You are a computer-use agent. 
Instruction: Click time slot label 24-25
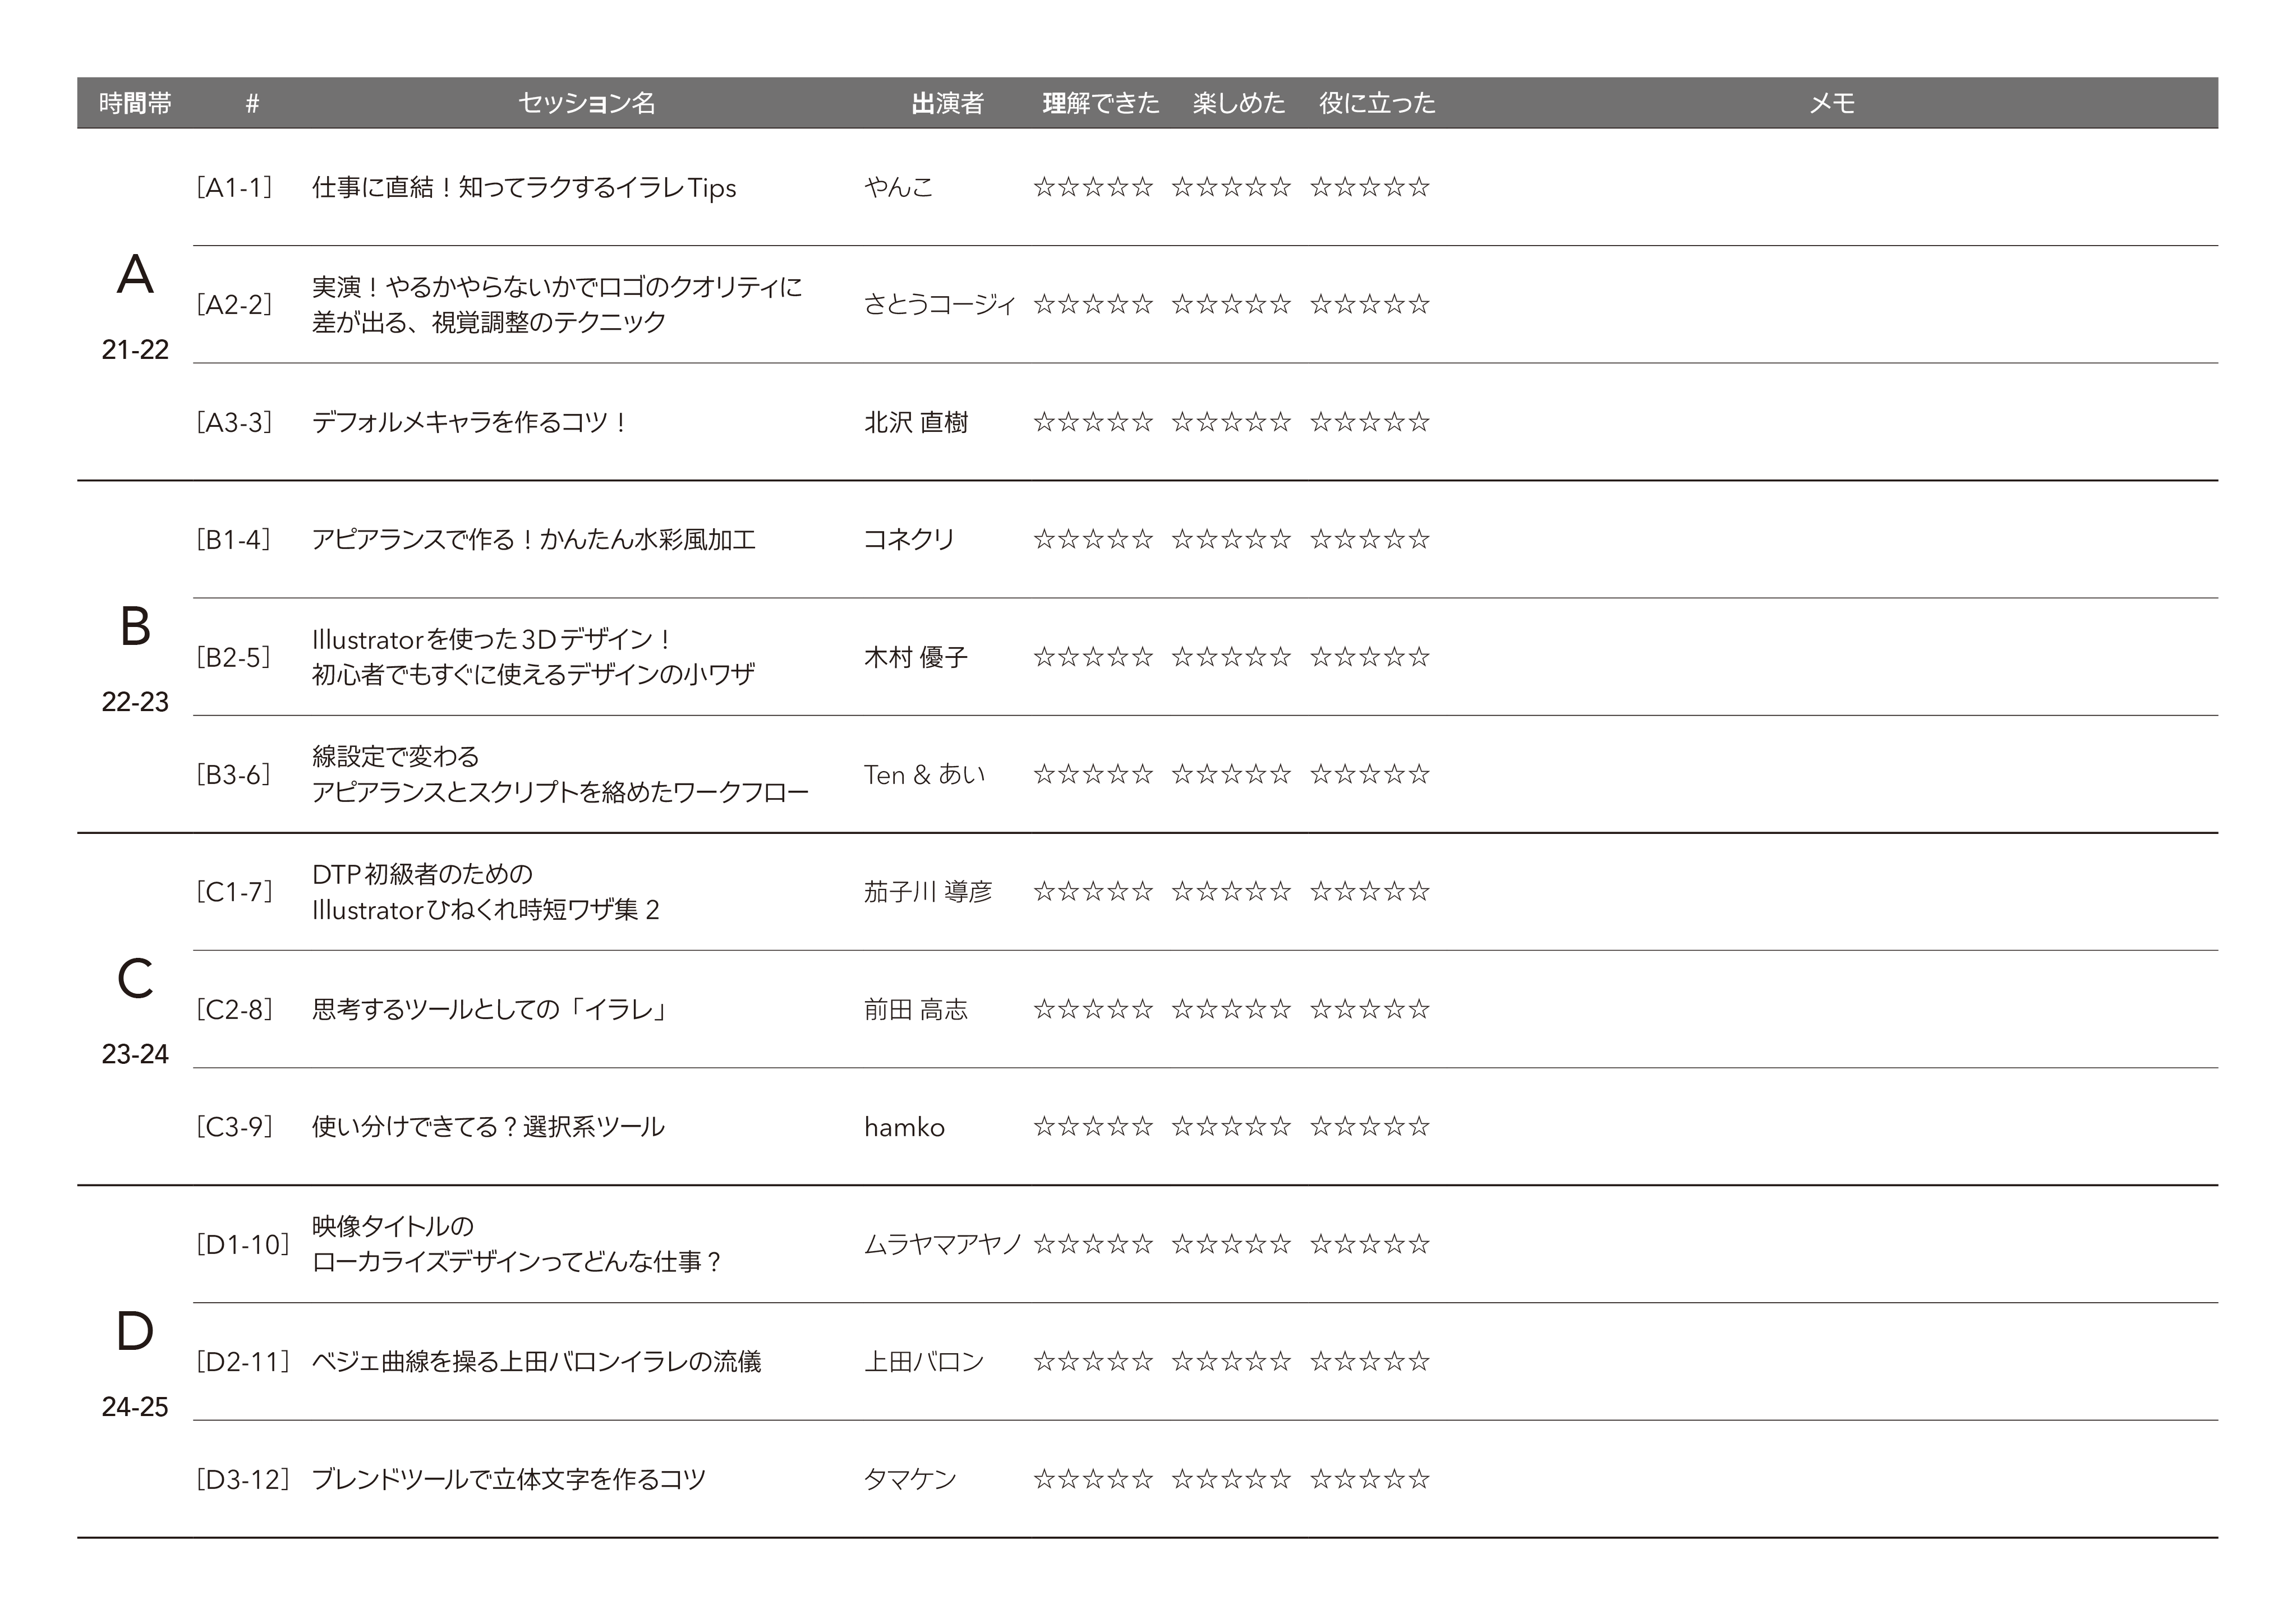click(135, 1407)
